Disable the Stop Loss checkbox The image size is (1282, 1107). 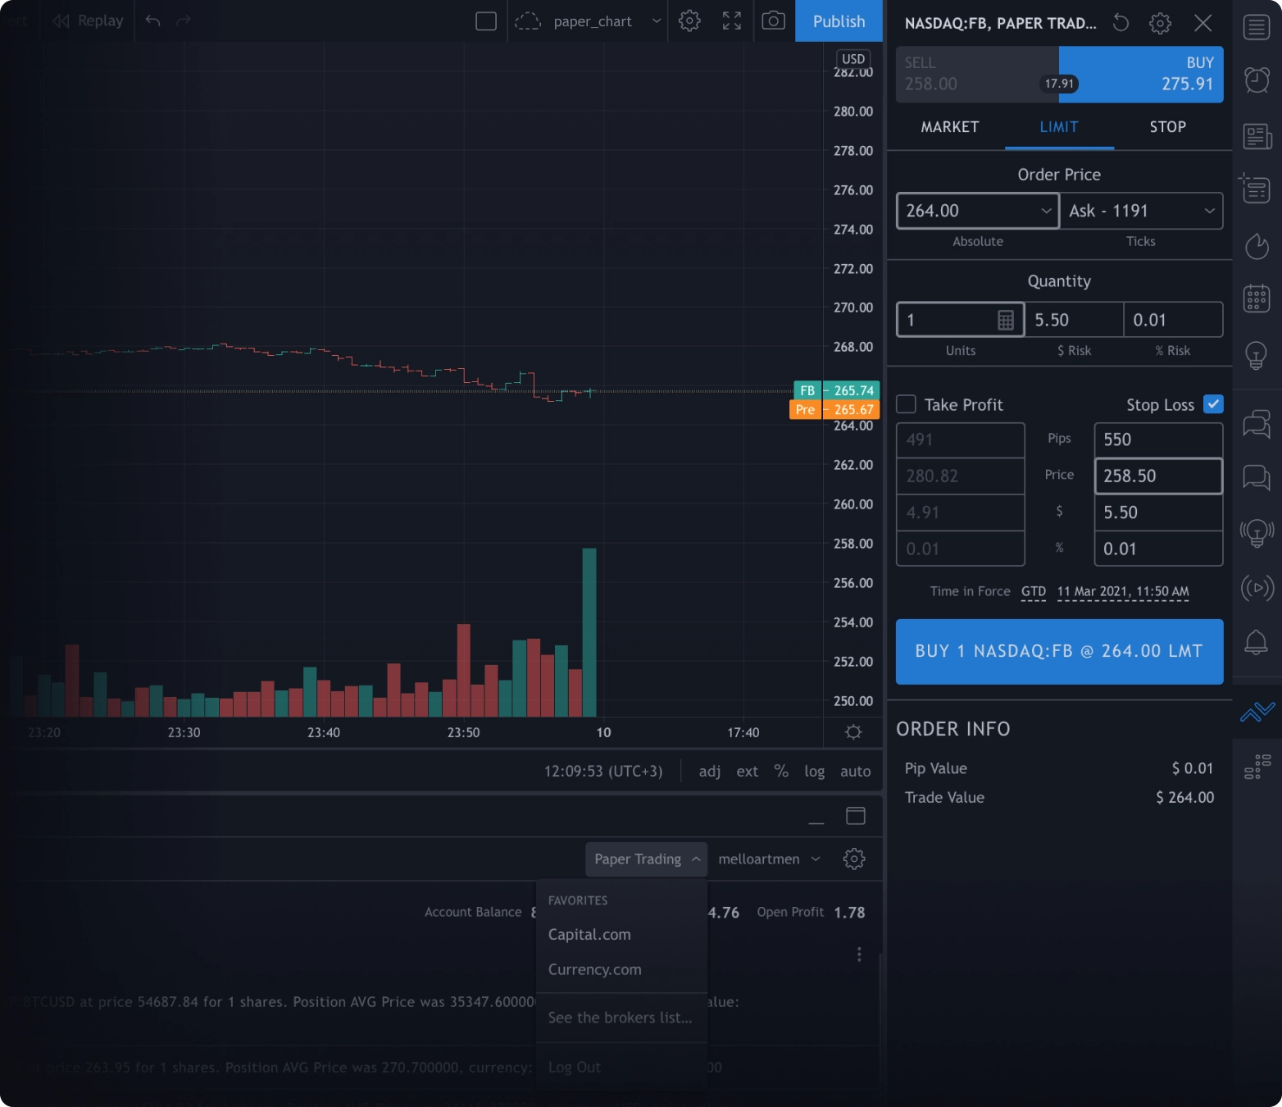coord(1214,403)
